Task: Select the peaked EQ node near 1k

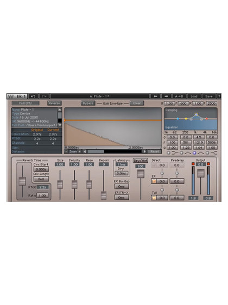Action: 196,114
